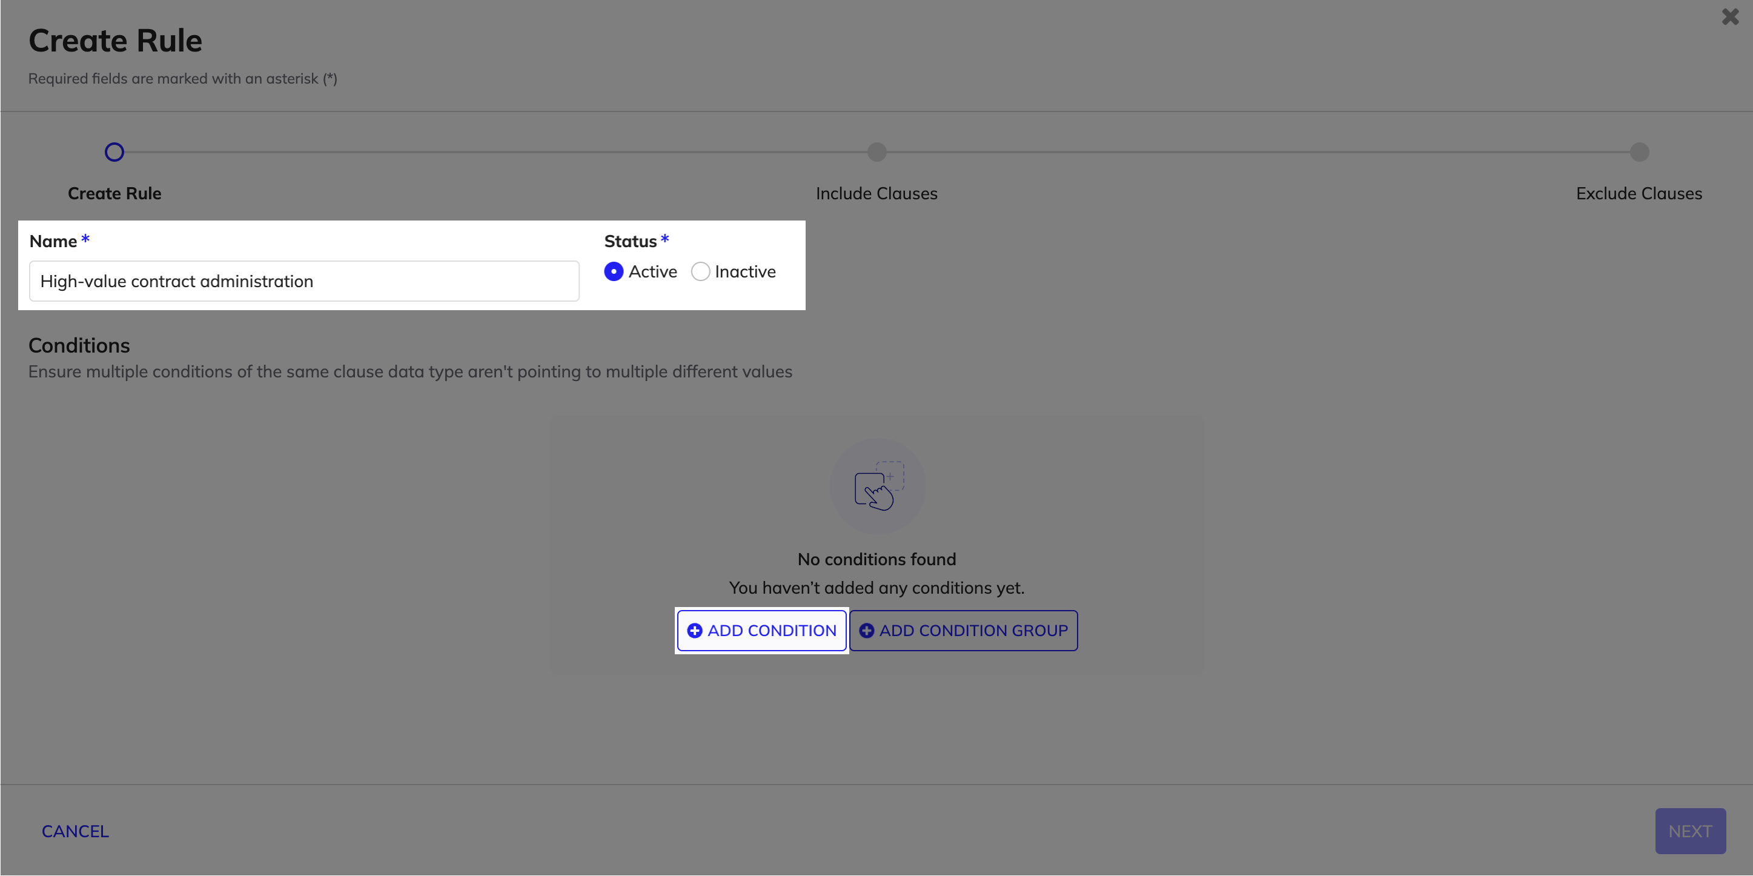Click the empty-state hand pointer illustration
The height and width of the screenshot is (876, 1753).
pyautogui.click(x=878, y=486)
